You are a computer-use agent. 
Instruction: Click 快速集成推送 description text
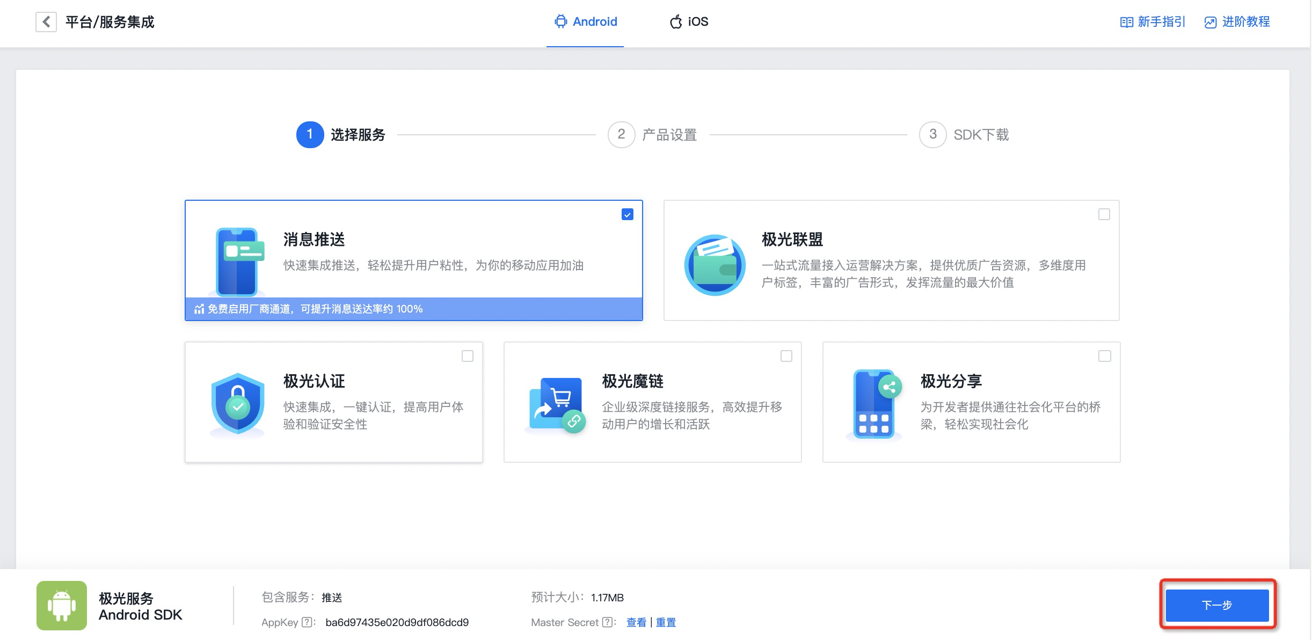[x=433, y=265]
